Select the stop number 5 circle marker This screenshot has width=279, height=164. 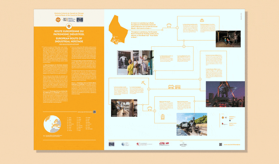coord(155,111)
